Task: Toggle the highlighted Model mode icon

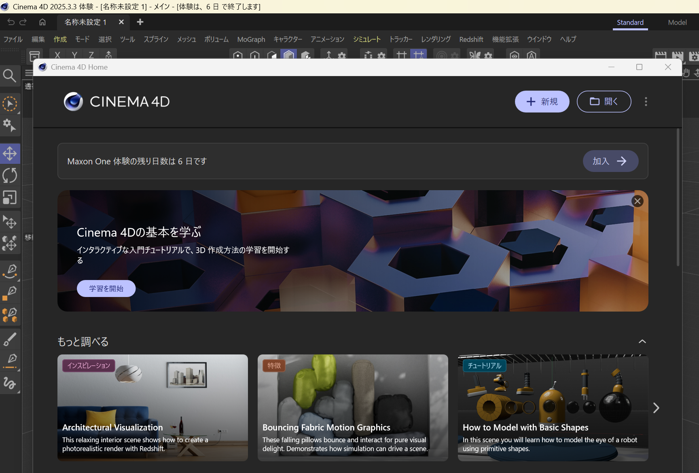Action: (x=289, y=54)
